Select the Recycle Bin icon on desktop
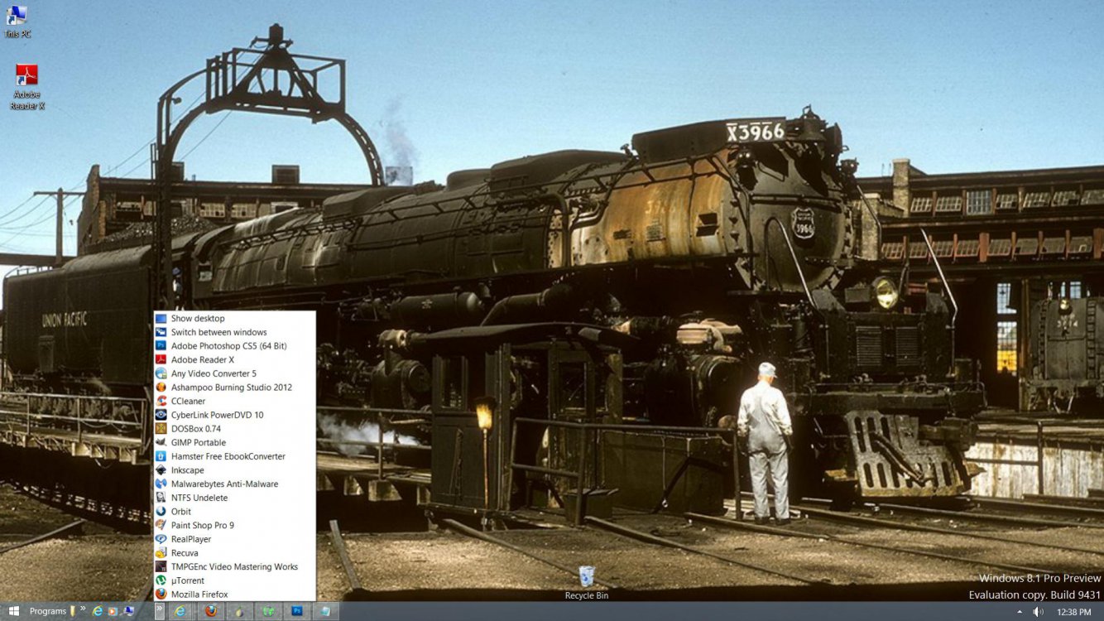This screenshot has height=621, width=1104. [587, 577]
